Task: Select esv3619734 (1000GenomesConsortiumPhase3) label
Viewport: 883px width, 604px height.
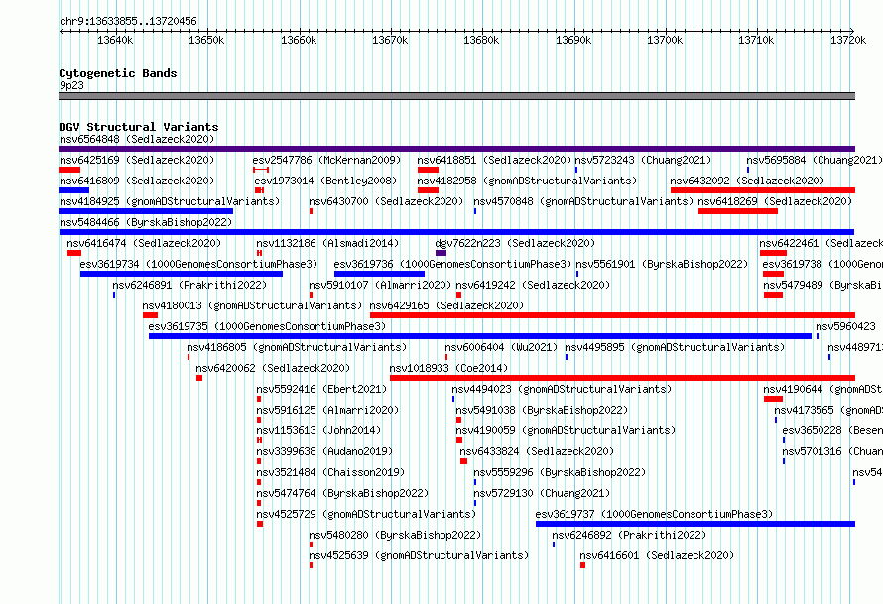Action: (198, 264)
